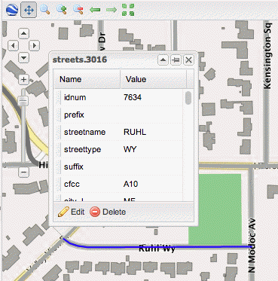Edit the streets.3016 feature

[x=71, y=212]
